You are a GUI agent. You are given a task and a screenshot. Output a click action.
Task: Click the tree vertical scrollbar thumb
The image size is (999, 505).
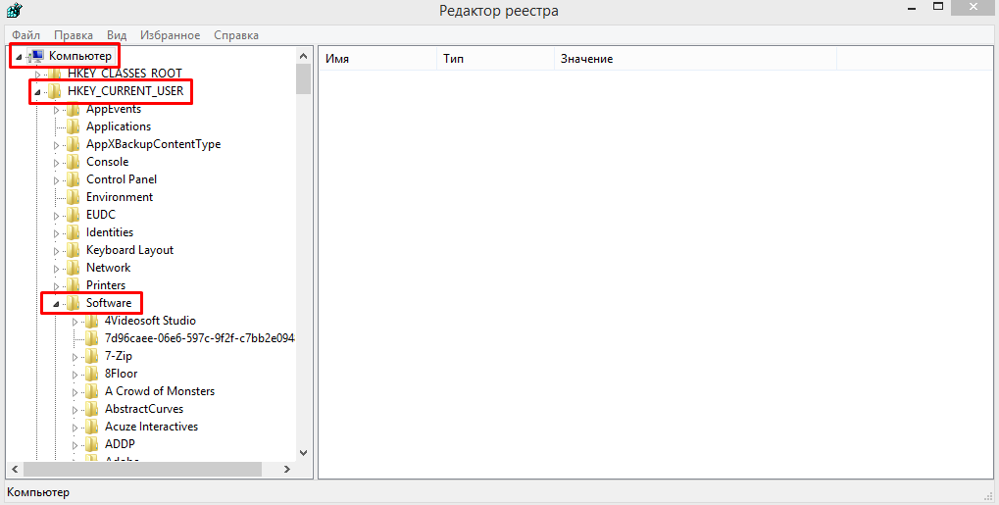[303, 79]
